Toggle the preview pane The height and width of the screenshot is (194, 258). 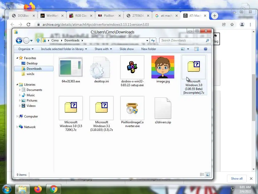(197, 49)
